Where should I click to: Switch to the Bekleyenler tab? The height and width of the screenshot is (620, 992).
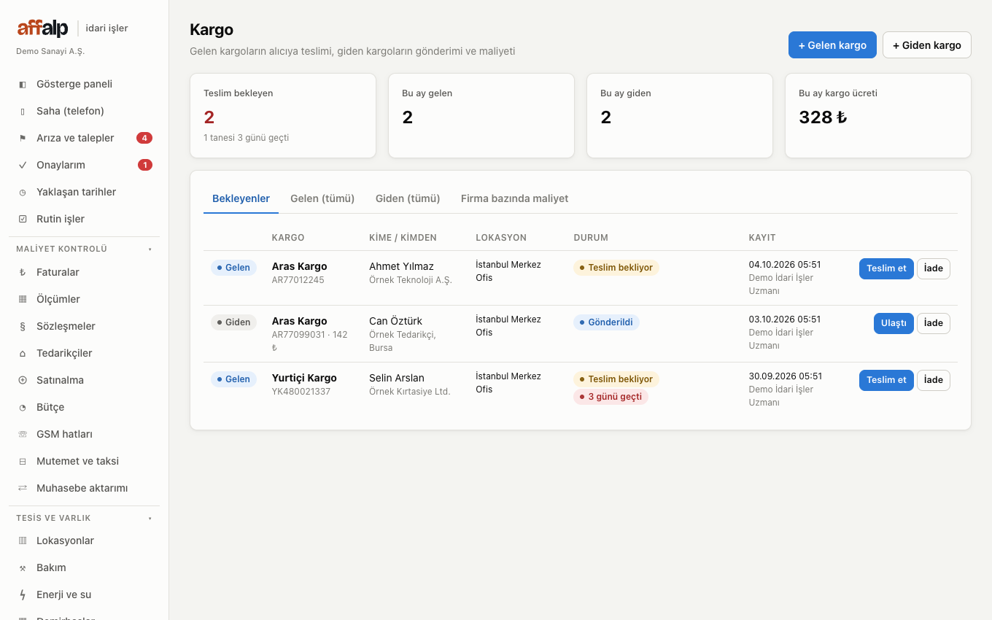[x=241, y=198]
